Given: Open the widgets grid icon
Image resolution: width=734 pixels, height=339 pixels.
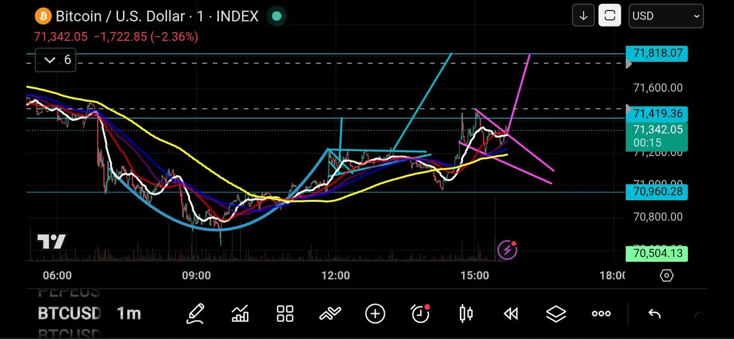Looking at the screenshot, I should click(x=285, y=314).
